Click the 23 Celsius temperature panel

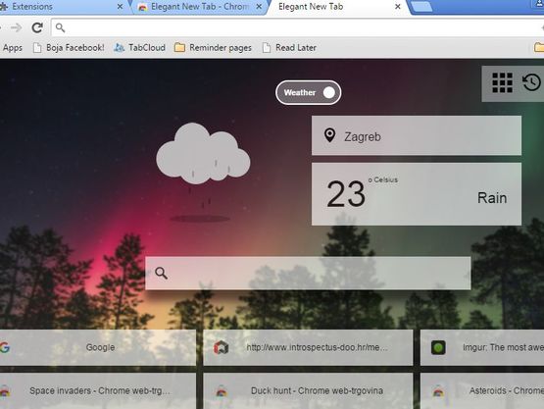[x=417, y=194]
